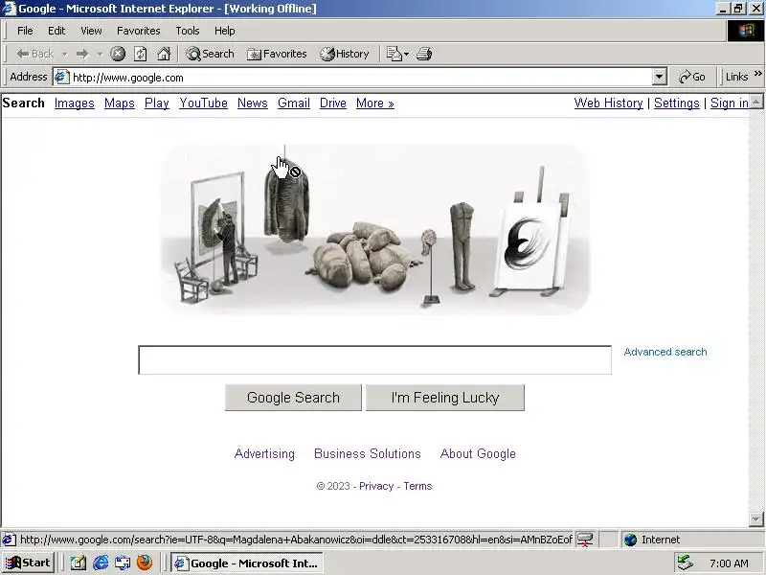Open the Settings link
This screenshot has height=575, width=766.
pos(677,103)
